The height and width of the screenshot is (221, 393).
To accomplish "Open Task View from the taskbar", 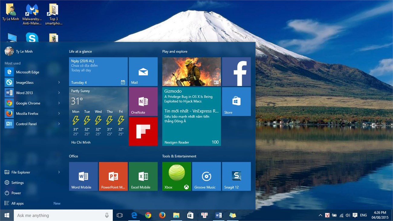I will [120, 215].
